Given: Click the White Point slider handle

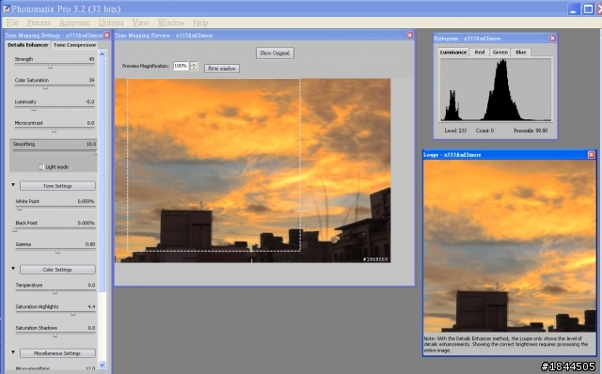Looking at the screenshot, I should click(19, 209).
